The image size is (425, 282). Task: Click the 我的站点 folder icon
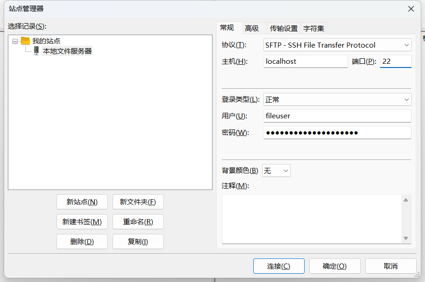tap(25, 41)
